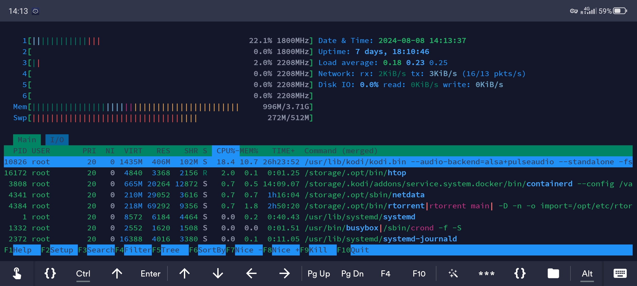
Task: Tap the touch gesture hand icon
Action: point(17,273)
